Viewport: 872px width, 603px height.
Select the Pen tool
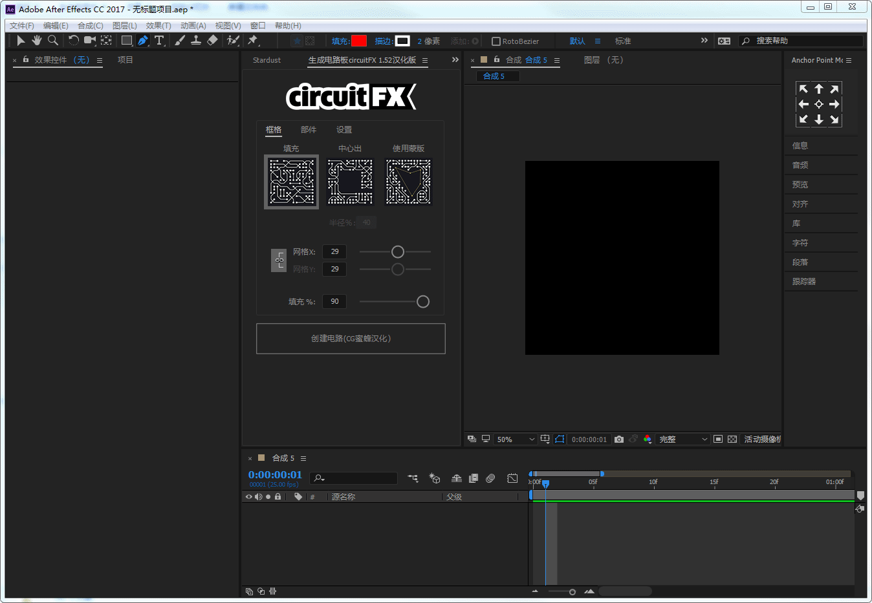point(143,41)
